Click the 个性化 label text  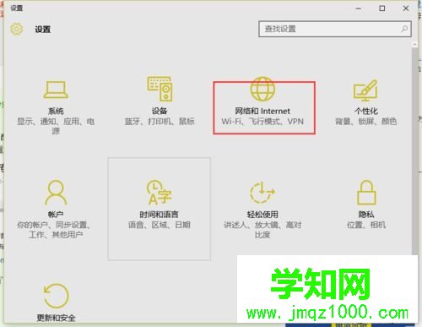[366, 111]
